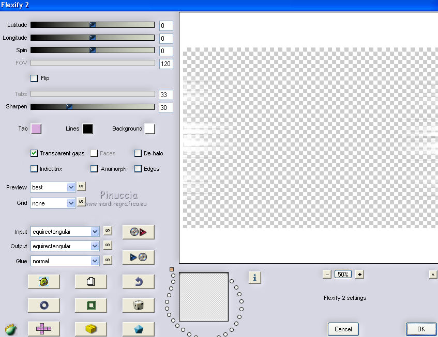Viewport: 438px width, 337px height.
Task: Click the S button next to Output
Action: coord(108,245)
